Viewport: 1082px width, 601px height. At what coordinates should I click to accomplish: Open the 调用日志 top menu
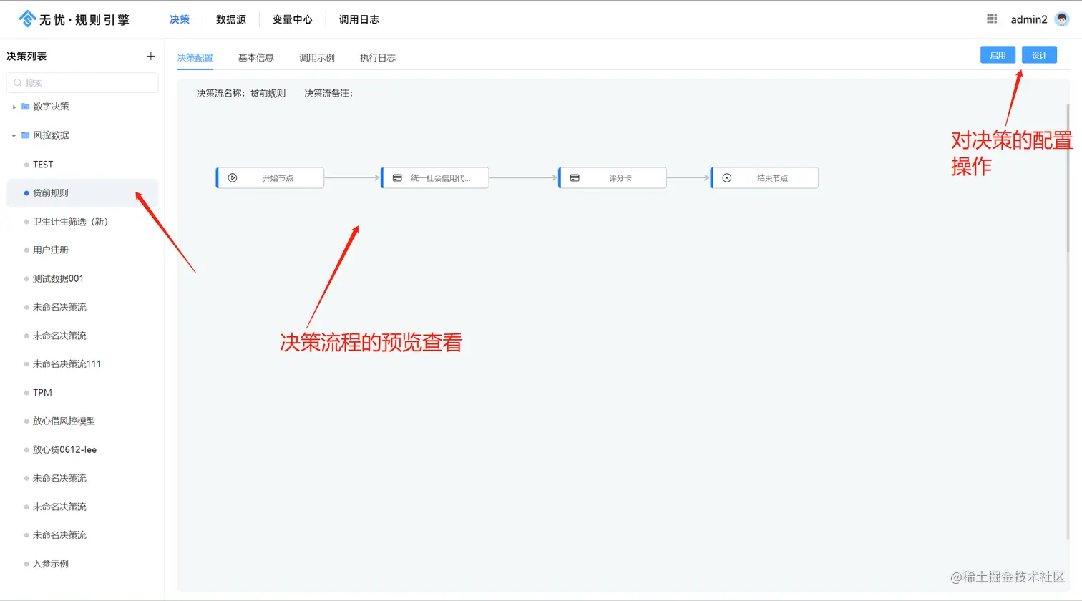coord(359,19)
